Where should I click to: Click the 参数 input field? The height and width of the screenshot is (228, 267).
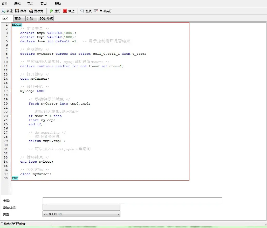pyautogui.click(x=132, y=201)
